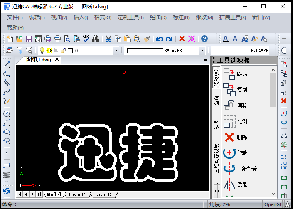Open the 帮助 menu
This screenshot has width=293, height=209.
[x=15, y=28]
